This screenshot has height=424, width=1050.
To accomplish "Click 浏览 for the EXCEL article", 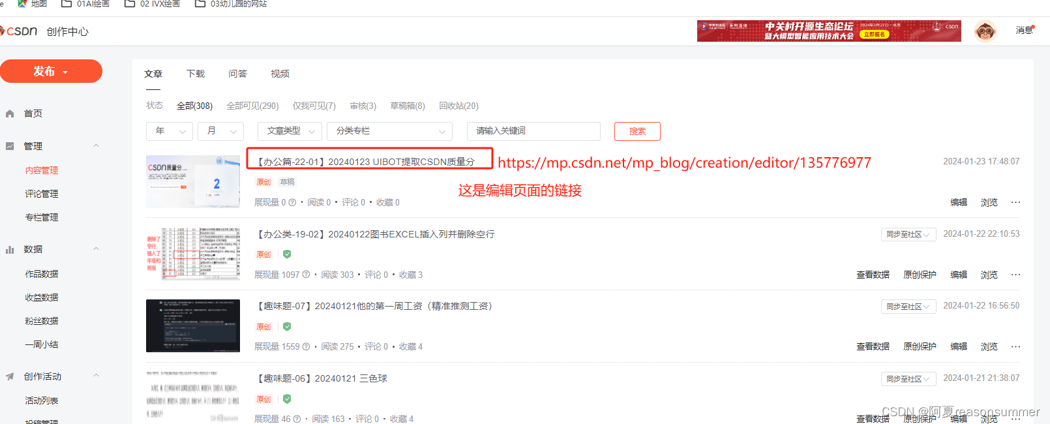I will pyautogui.click(x=989, y=275).
